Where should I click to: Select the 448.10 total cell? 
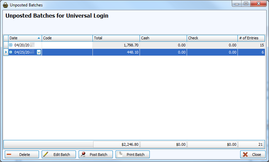116,52
